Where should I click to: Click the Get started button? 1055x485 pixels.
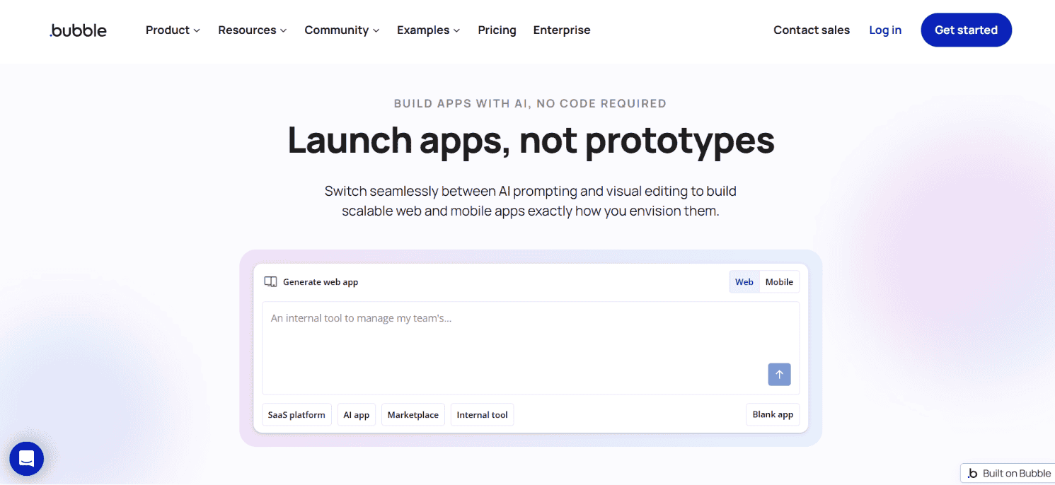click(966, 30)
